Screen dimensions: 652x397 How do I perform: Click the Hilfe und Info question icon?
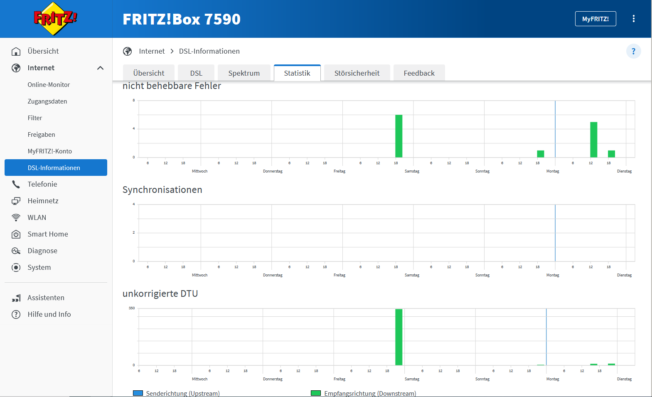point(16,314)
